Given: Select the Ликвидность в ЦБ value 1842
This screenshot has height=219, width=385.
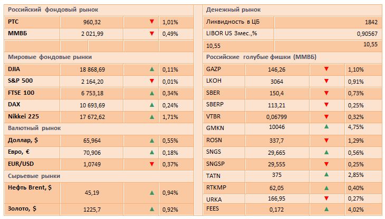Looking at the screenshot, I should tap(371, 22).
